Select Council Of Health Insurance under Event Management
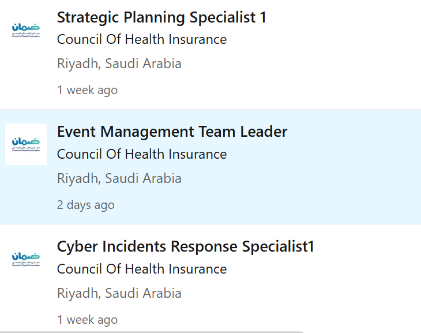The image size is (421, 333). click(142, 154)
